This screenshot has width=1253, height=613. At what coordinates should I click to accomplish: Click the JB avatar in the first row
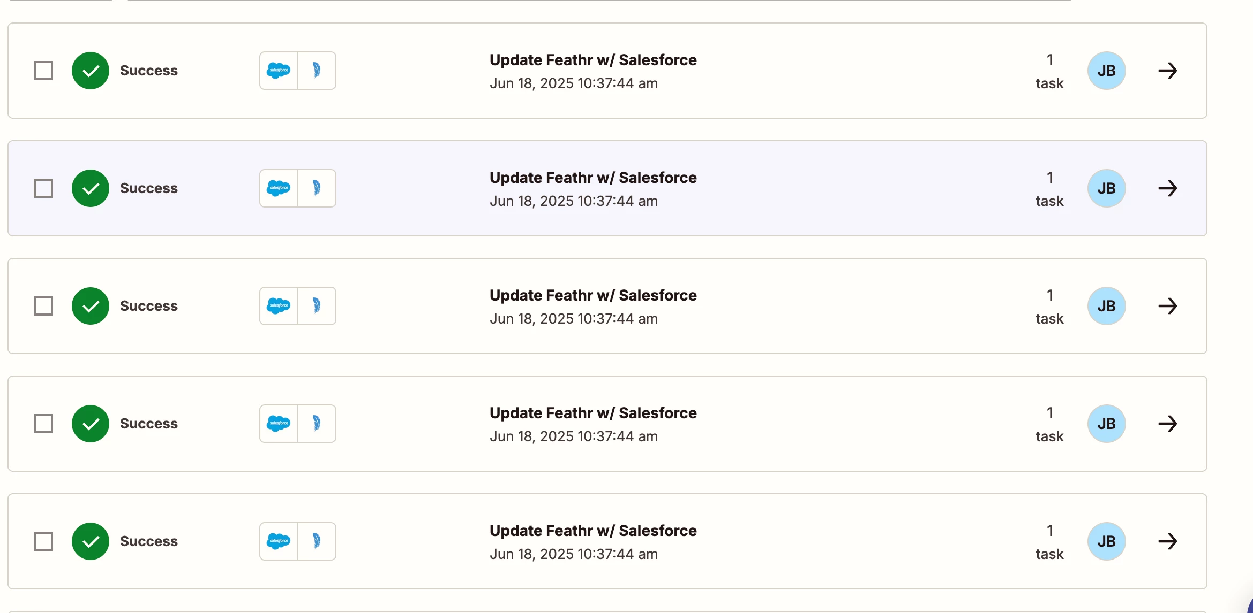[1106, 71]
